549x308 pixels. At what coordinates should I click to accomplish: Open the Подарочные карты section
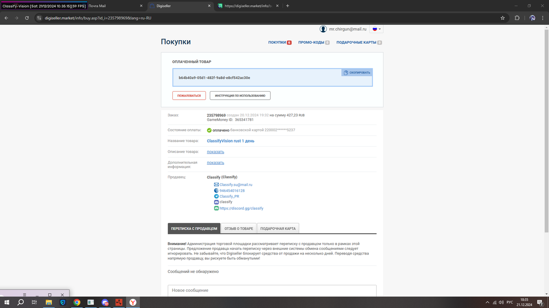[359, 42]
